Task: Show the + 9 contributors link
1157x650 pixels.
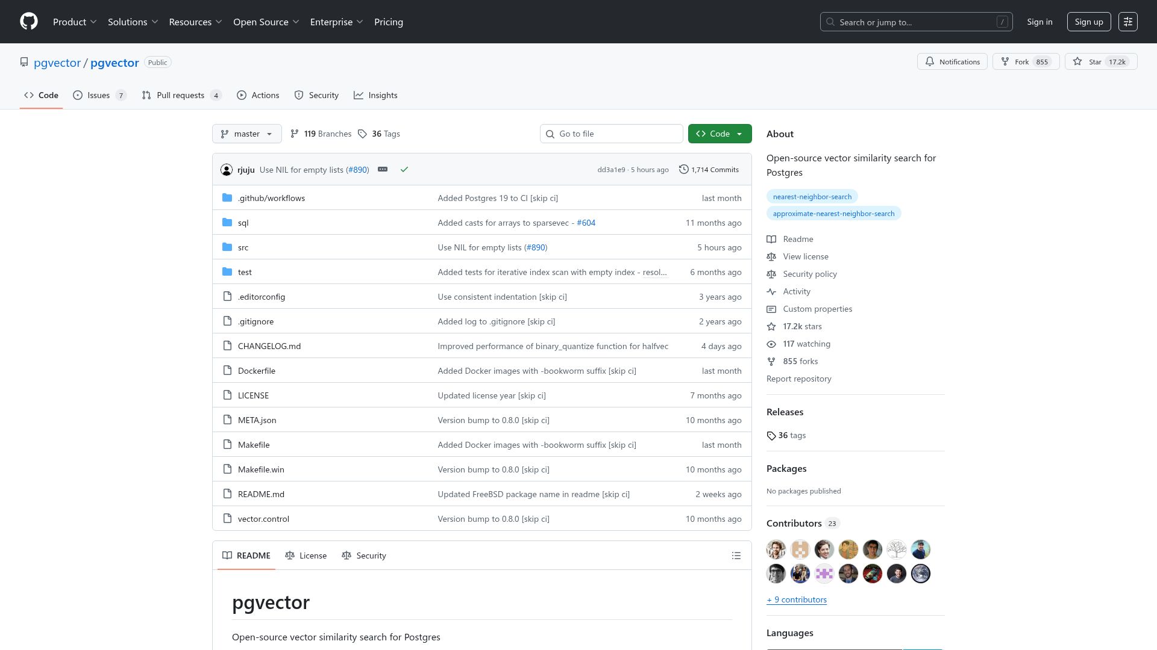Action: click(x=797, y=599)
